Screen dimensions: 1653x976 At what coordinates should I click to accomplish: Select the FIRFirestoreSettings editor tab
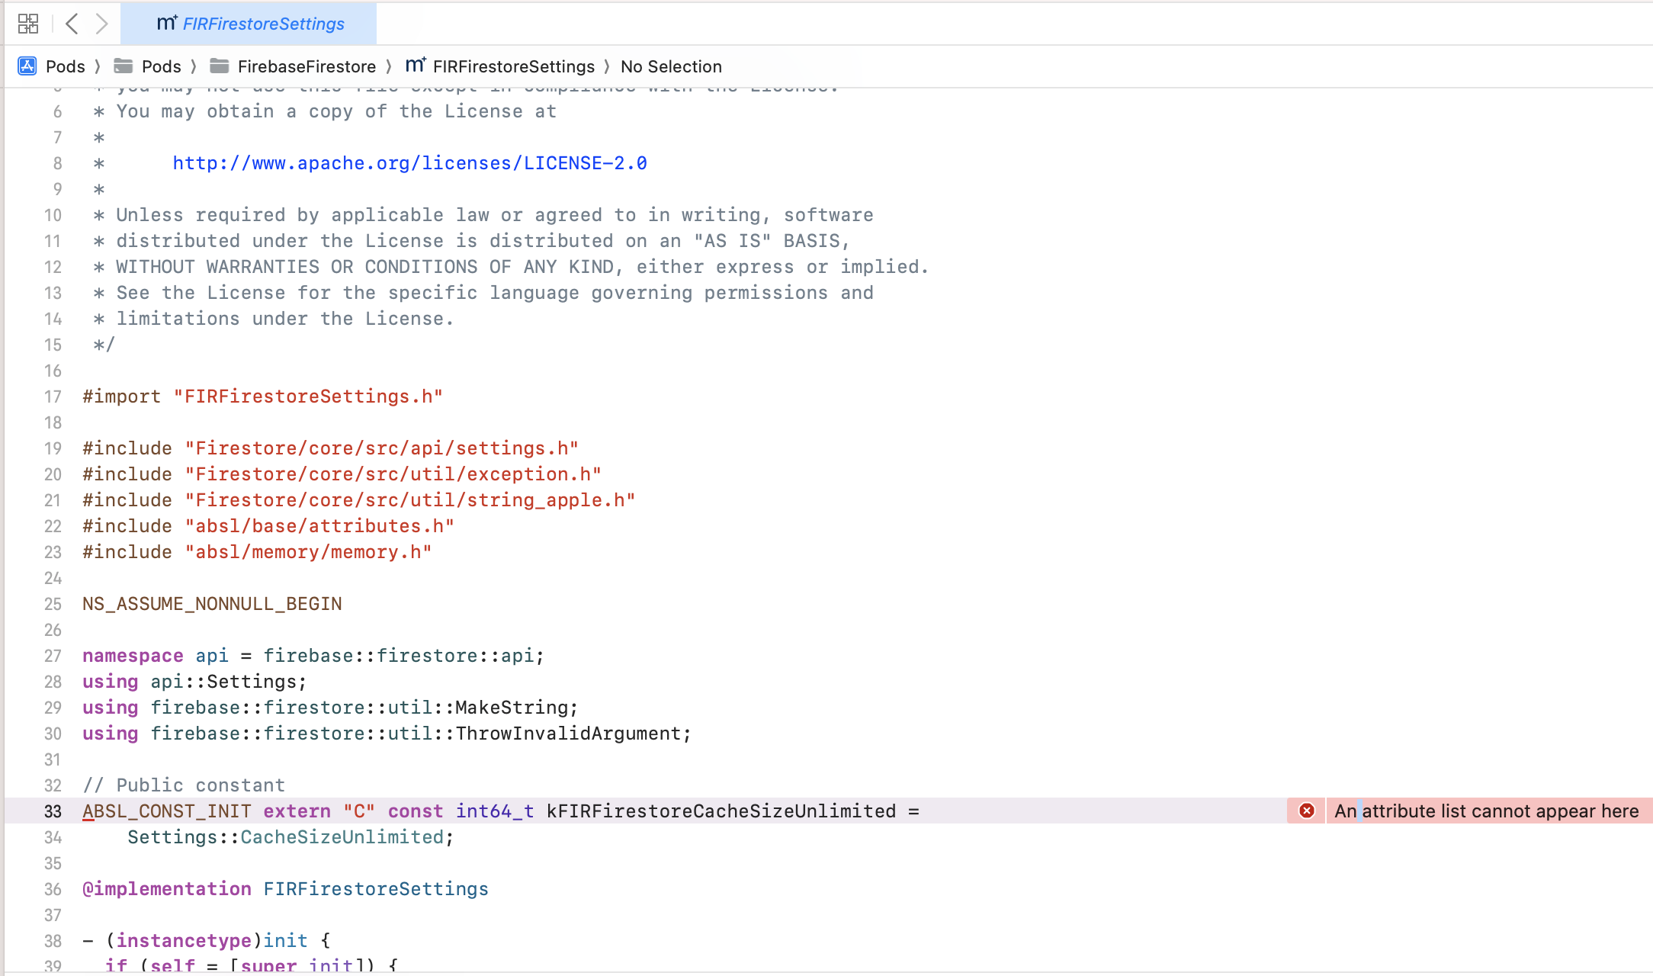pyautogui.click(x=262, y=23)
